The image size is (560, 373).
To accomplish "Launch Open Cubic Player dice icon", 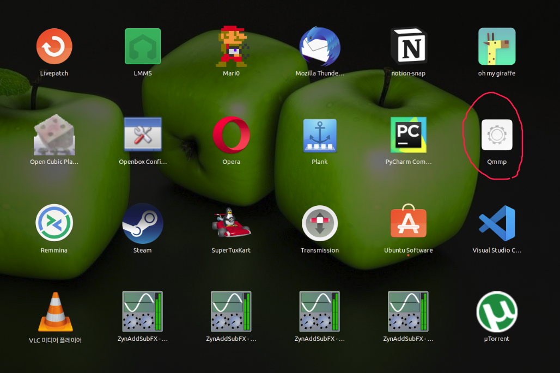I will click(54, 135).
